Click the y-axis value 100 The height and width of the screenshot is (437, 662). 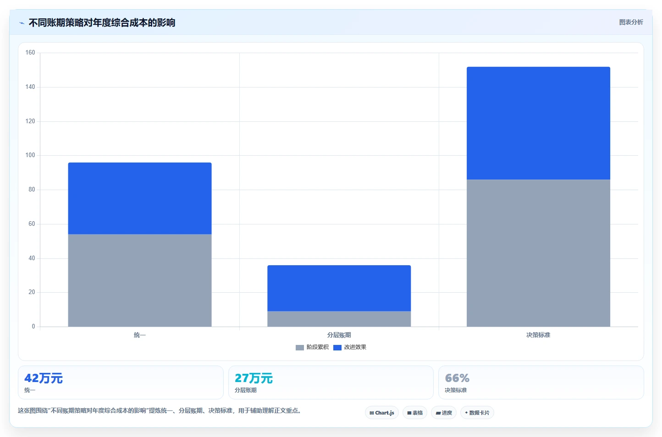30,155
